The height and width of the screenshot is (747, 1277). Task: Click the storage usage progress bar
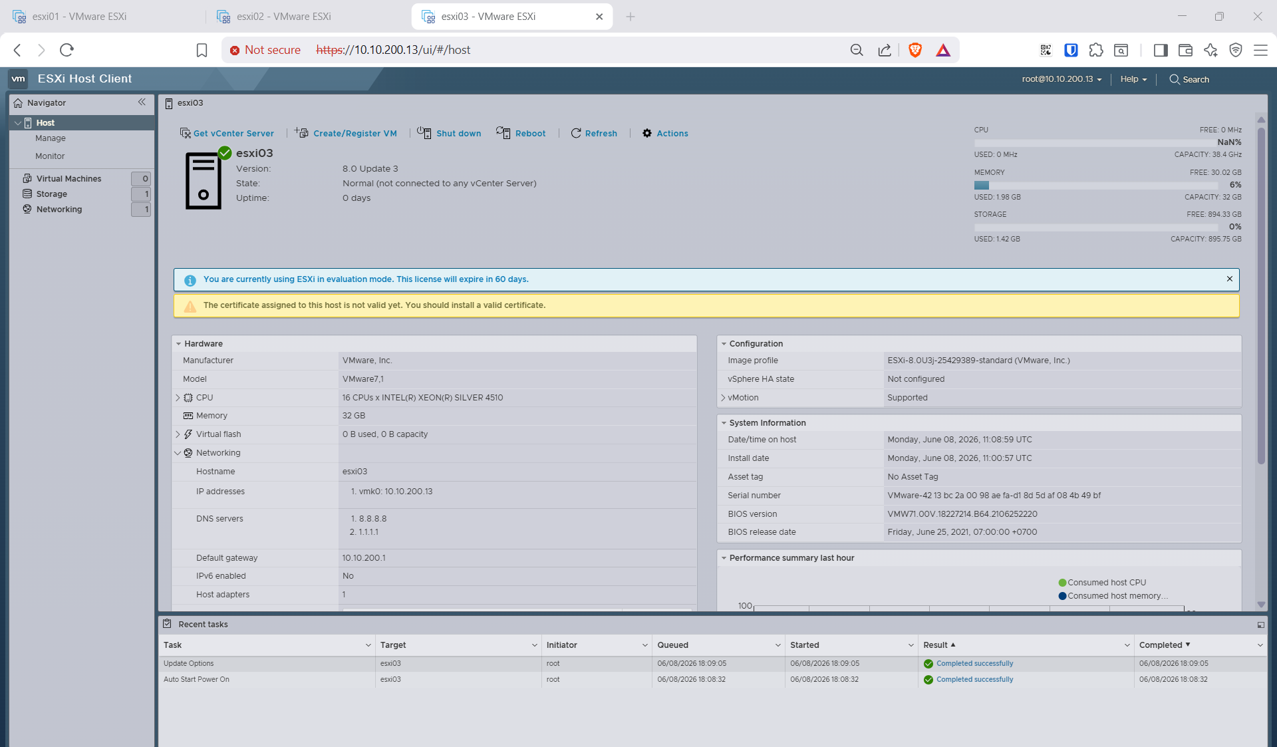1096,227
